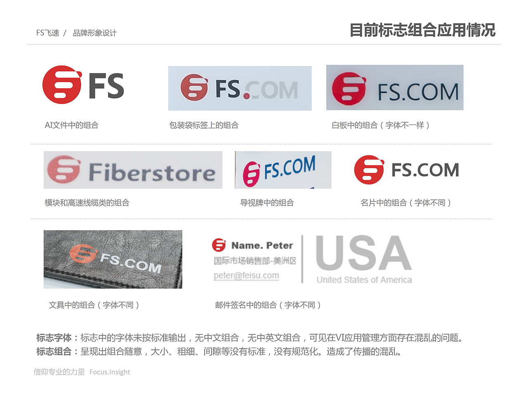528x396 pixels.
Task: Click the 品牌形象设计 breadcrumb text
Action: click(x=95, y=33)
